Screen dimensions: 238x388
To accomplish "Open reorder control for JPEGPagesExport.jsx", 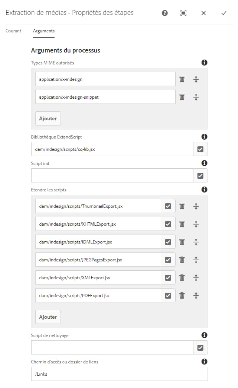I will pos(196,260).
